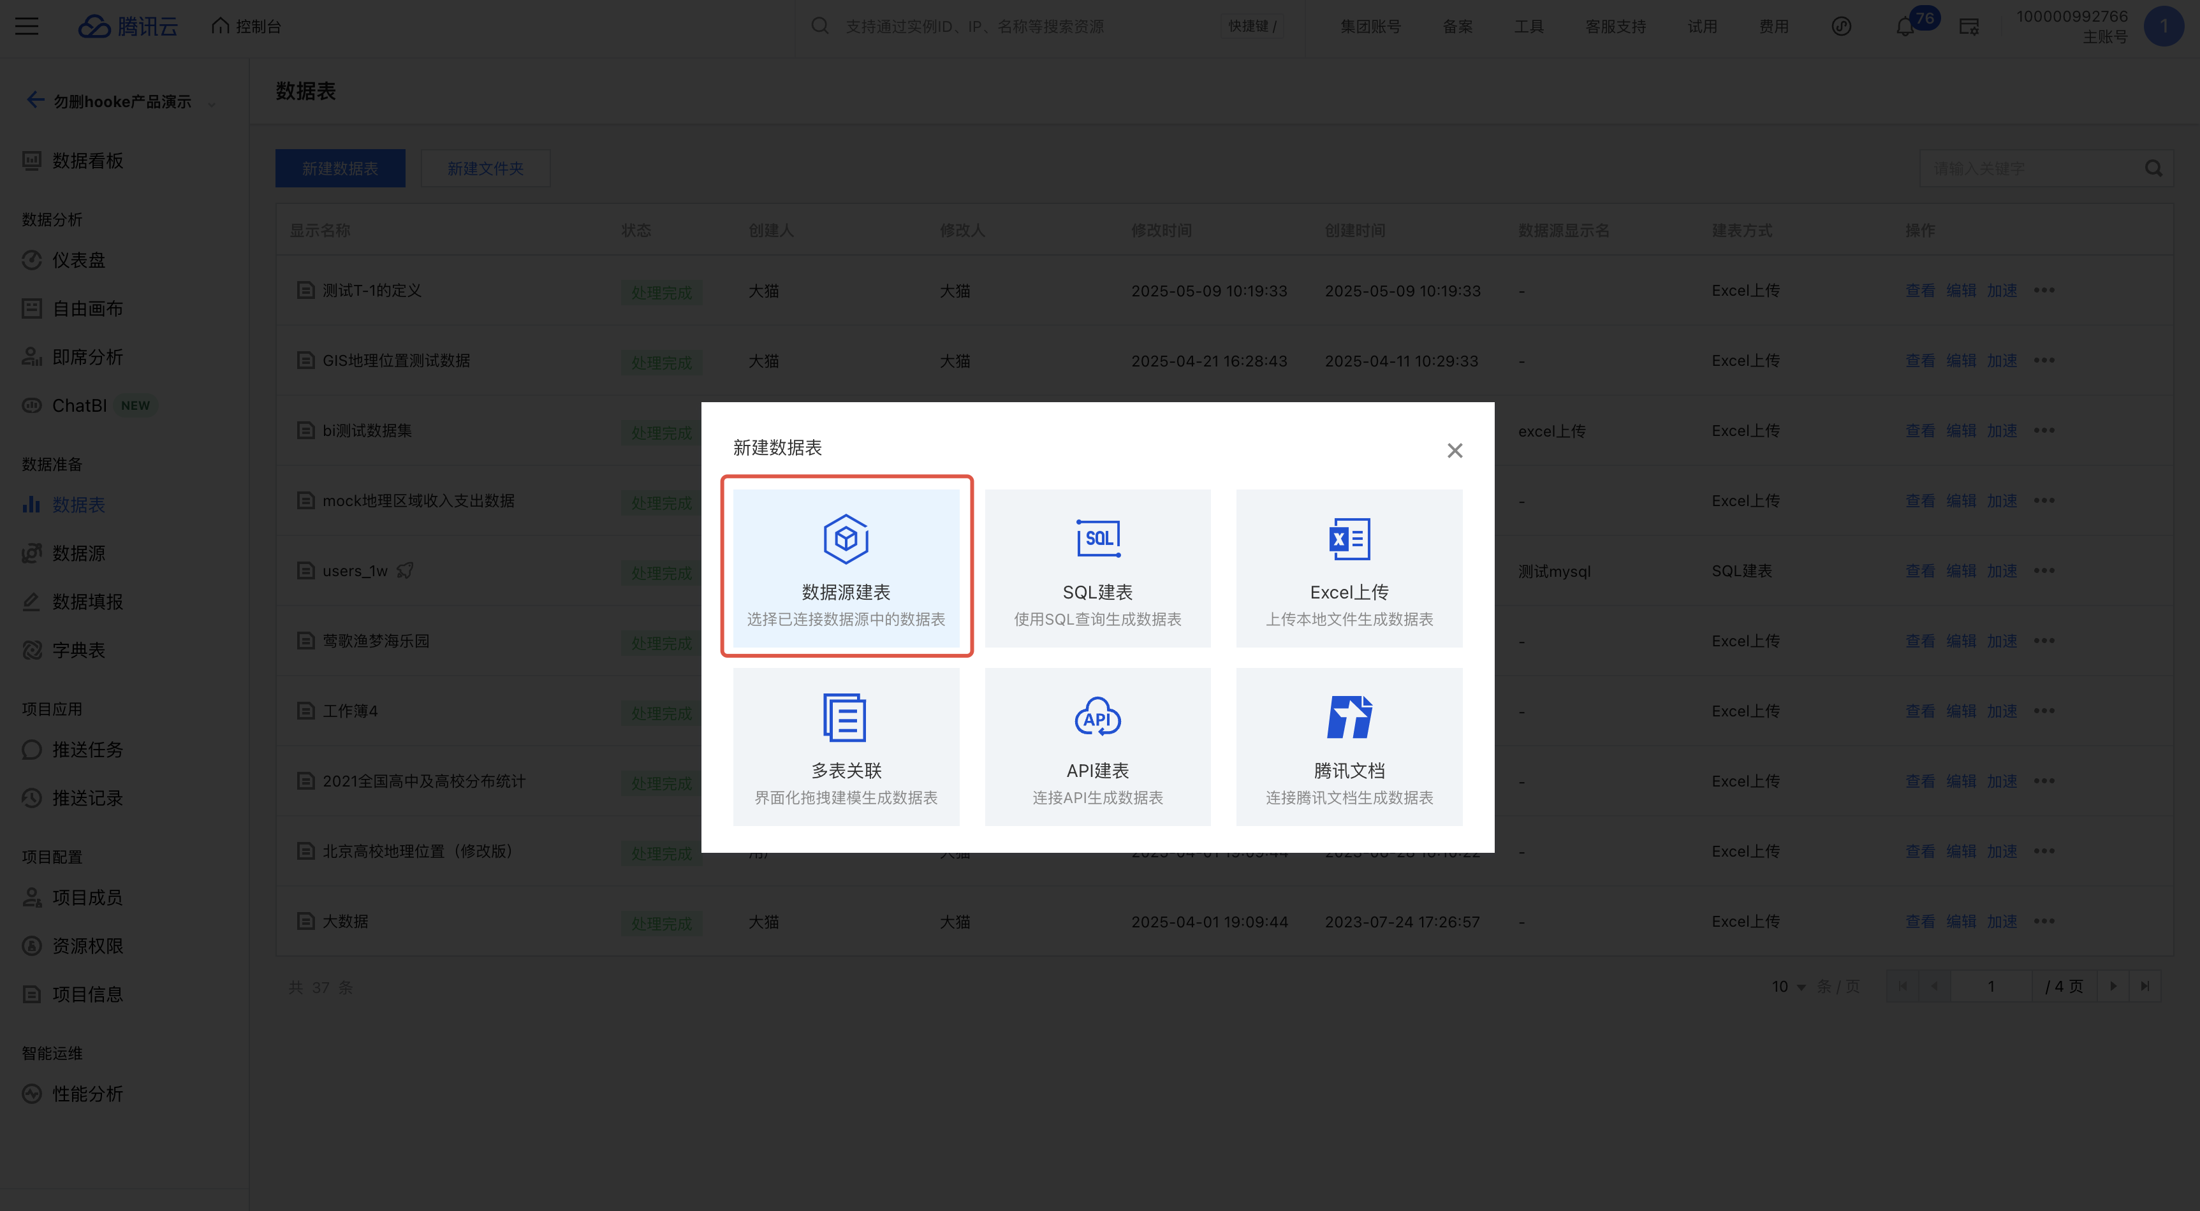This screenshot has width=2200, height=1211.
Task: Go to next page in pagination
Action: 2113,987
